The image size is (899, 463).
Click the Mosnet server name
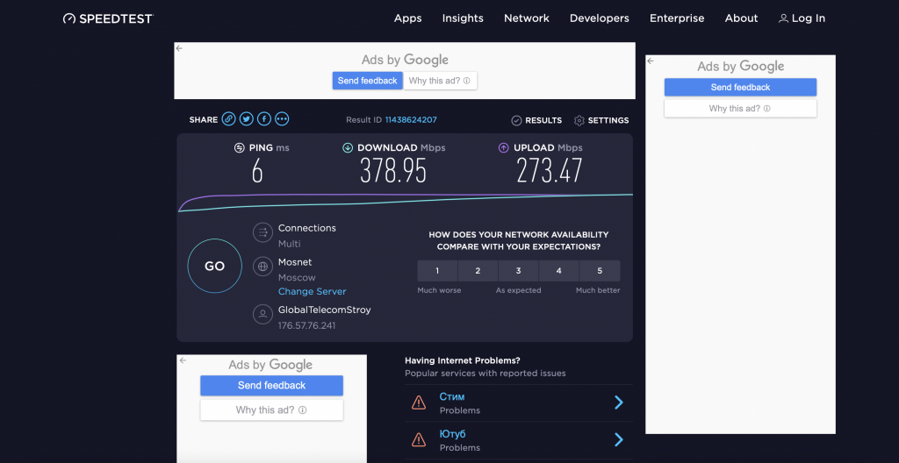point(295,262)
